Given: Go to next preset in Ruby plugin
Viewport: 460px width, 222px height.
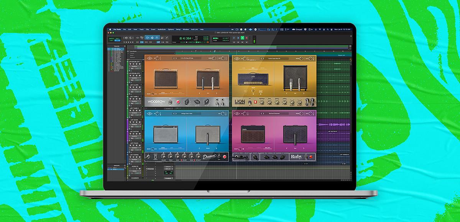Looking at the screenshot, I should (263, 114).
